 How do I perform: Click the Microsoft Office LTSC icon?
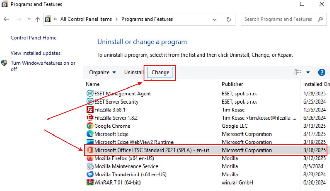(90, 150)
